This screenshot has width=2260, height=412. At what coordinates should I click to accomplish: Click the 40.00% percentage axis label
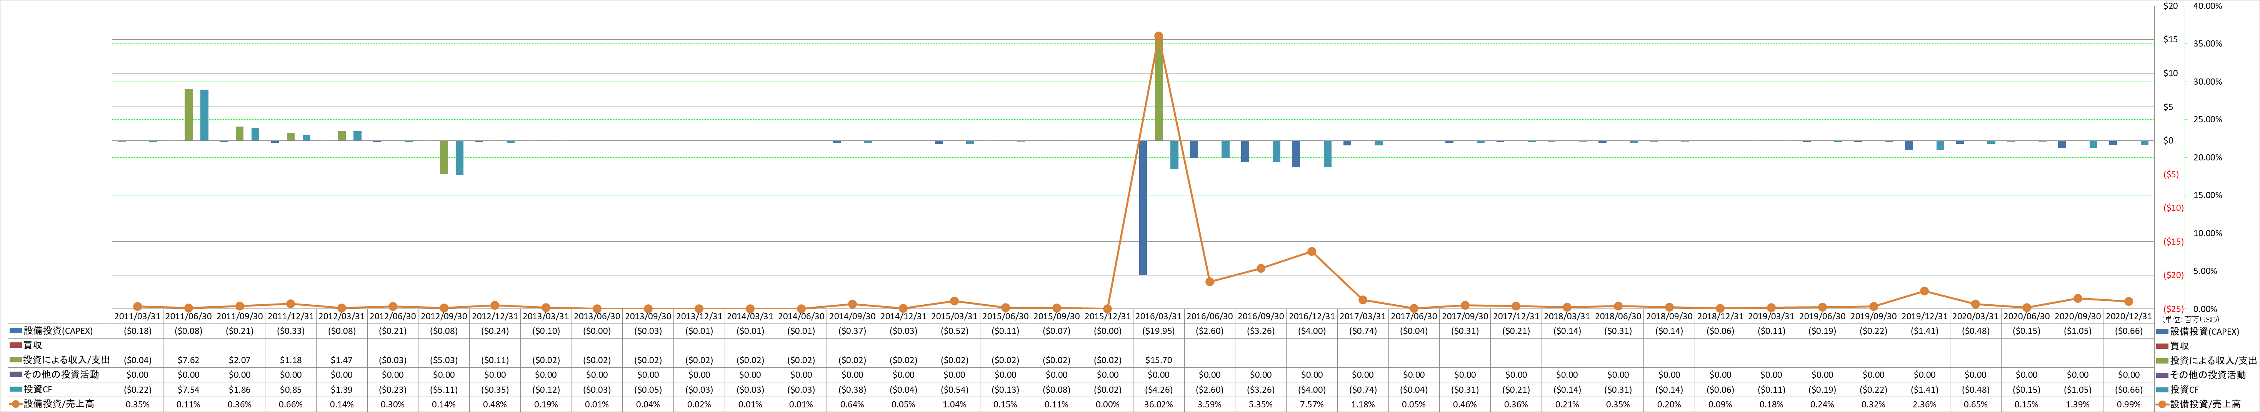click(2207, 5)
